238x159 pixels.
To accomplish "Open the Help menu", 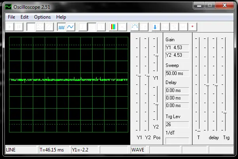I will [x=61, y=17].
